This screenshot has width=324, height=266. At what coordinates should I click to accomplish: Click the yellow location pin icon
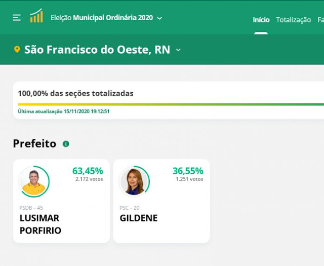coord(17,50)
